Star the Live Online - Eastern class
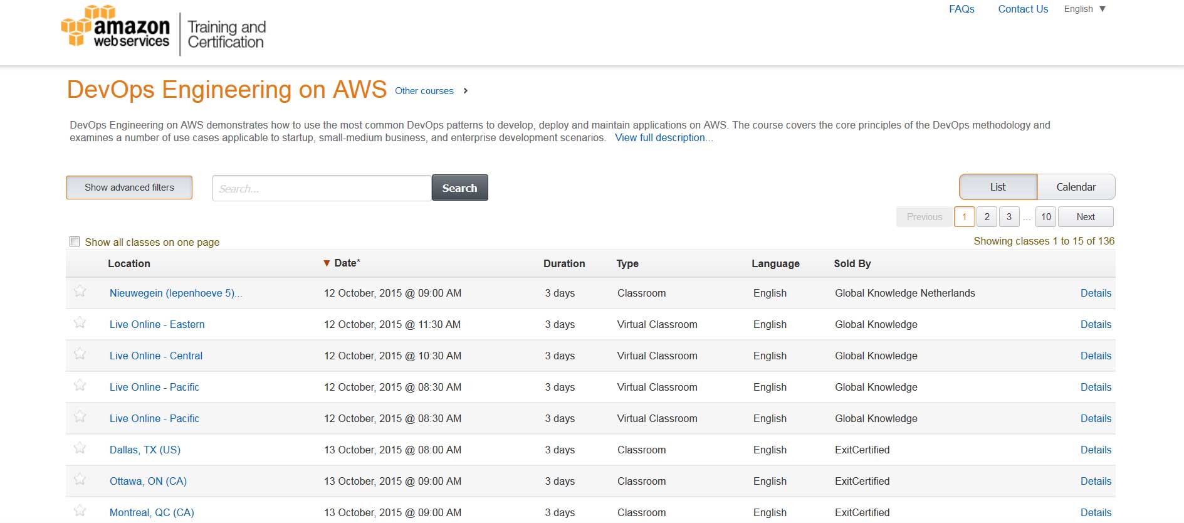Screen dimensions: 1184x523 pos(80,322)
